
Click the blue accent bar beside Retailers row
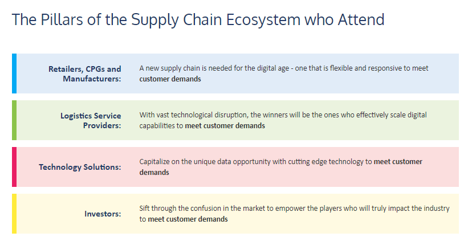tap(14, 74)
